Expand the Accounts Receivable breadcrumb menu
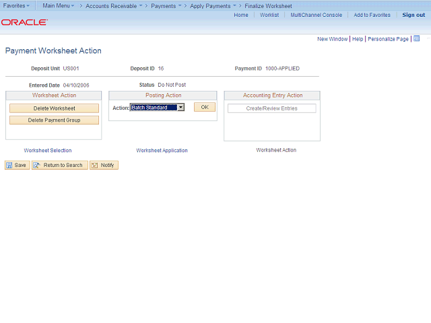Screen dimensions: 431x323 [114, 6]
